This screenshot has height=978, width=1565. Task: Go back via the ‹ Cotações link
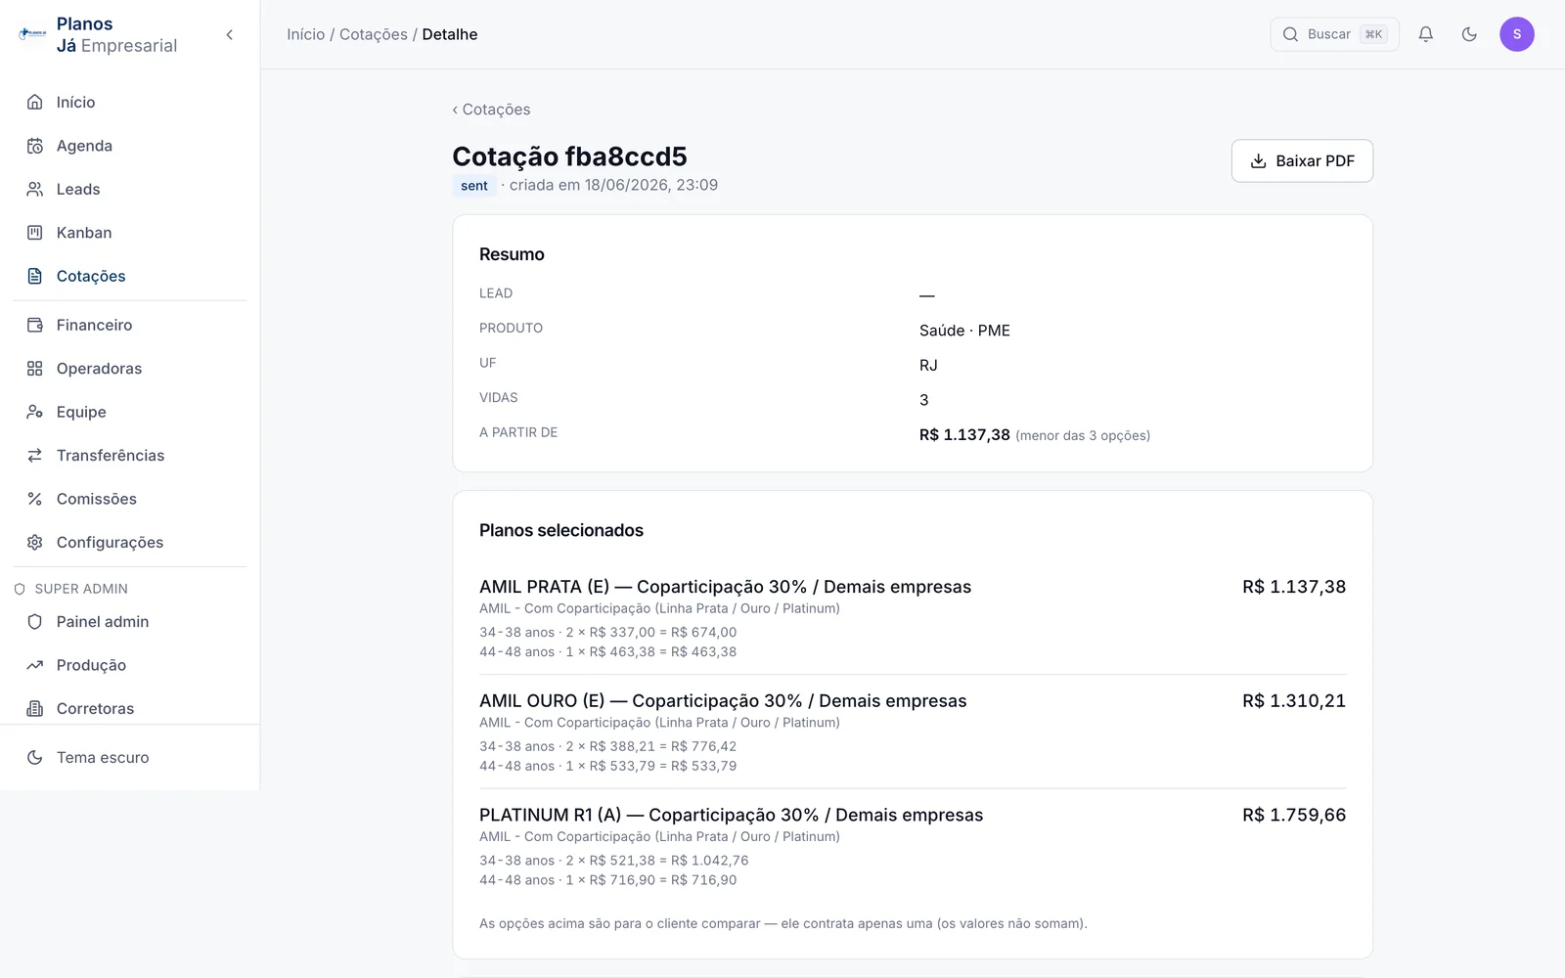[491, 110]
